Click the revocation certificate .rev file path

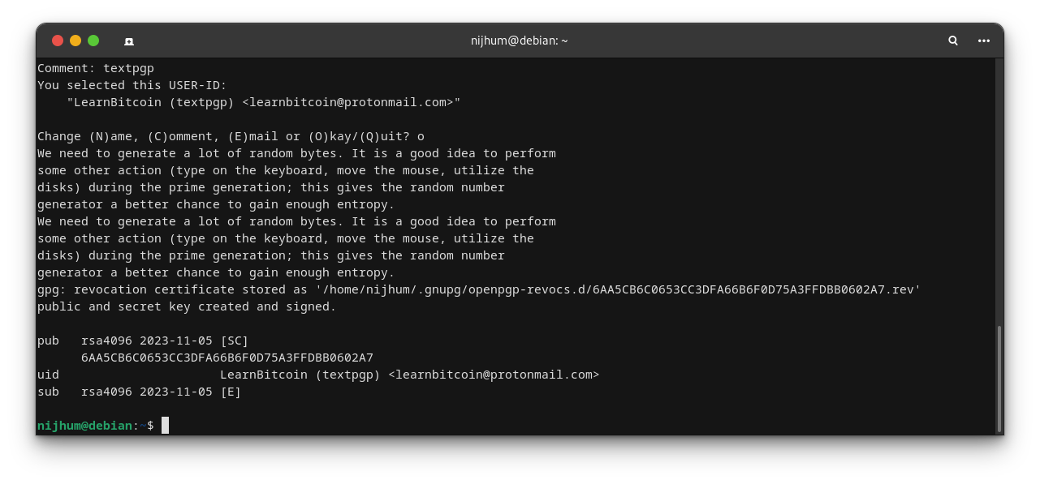pos(617,289)
